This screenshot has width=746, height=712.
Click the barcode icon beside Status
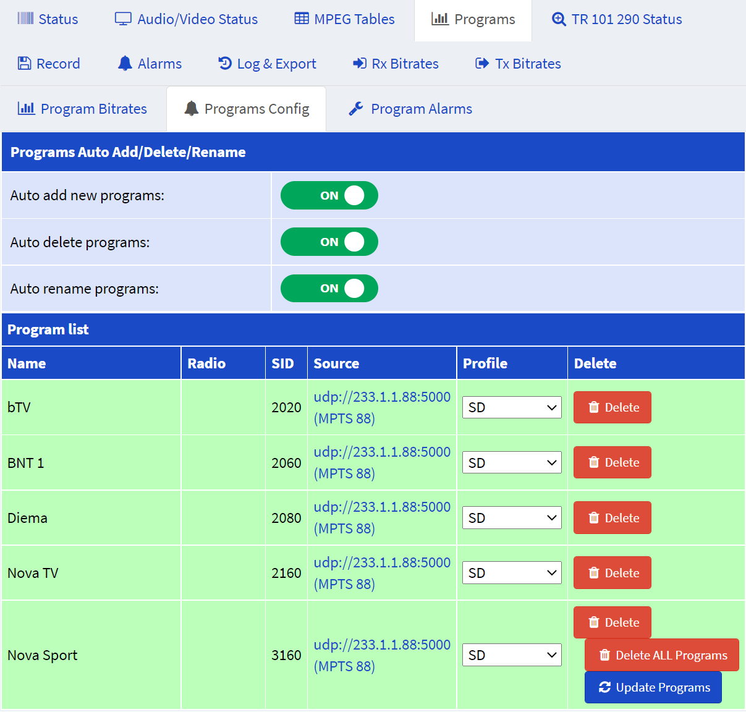(x=25, y=19)
